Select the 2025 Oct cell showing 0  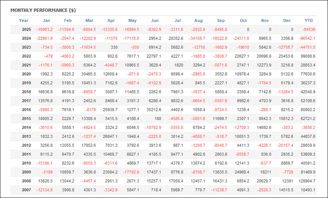(248, 29)
